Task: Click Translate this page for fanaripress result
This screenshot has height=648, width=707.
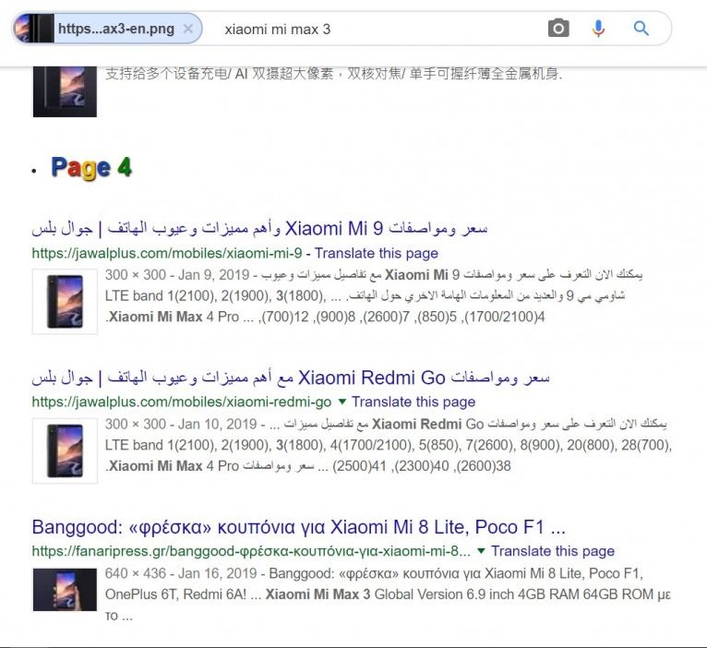Action: pos(552,551)
